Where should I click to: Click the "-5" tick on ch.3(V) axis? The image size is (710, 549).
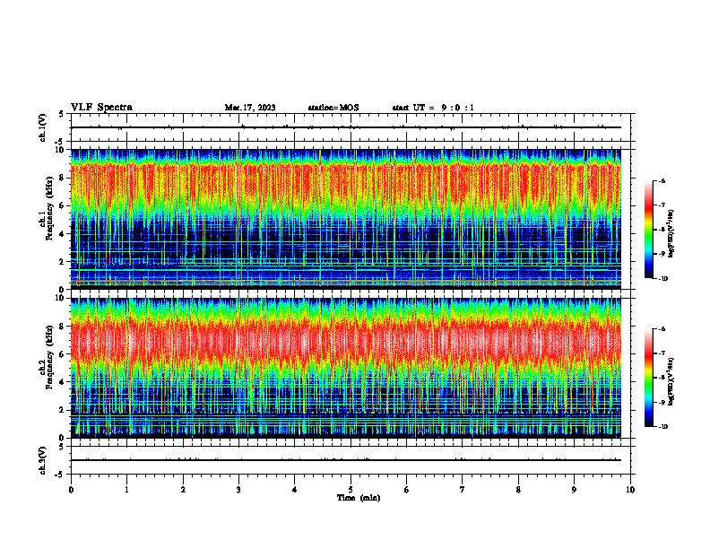[60, 475]
